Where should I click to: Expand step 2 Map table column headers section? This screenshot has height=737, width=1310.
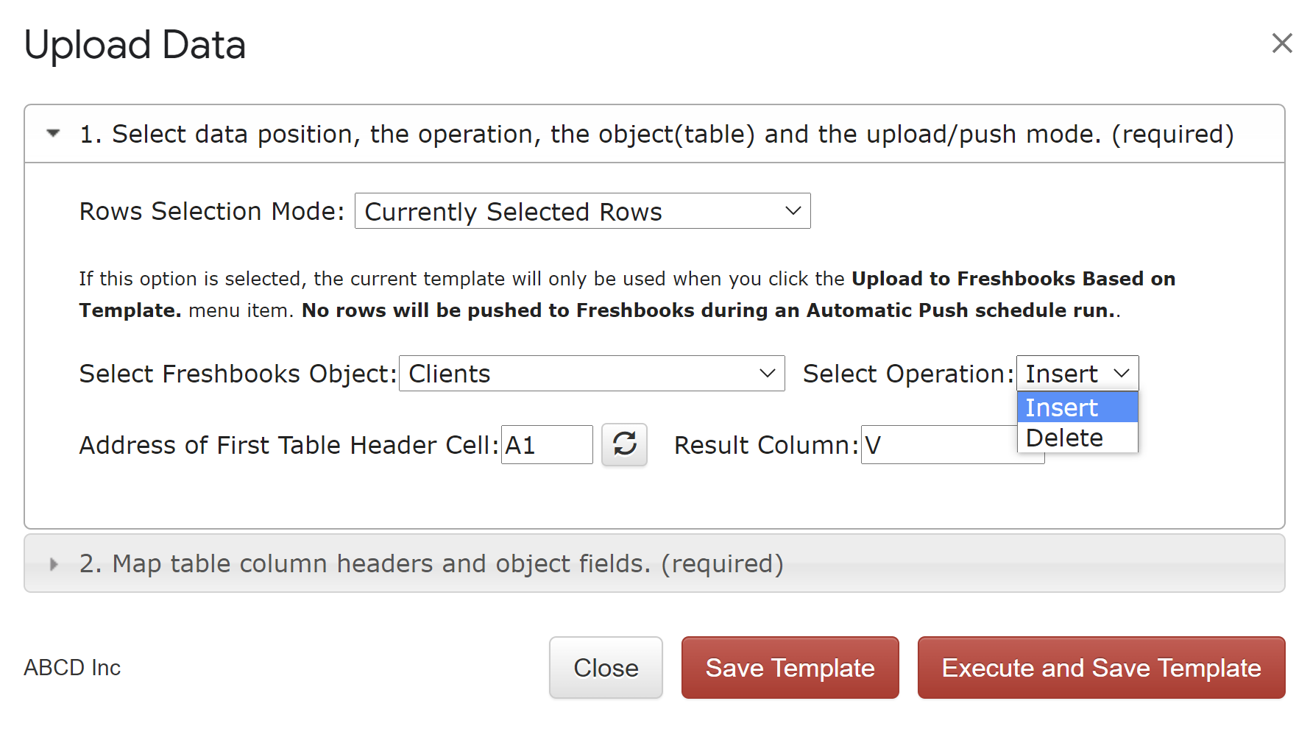53,564
